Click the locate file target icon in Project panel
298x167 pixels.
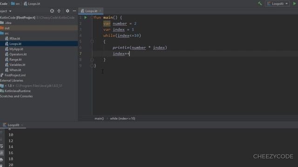click(x=52, y=11)
